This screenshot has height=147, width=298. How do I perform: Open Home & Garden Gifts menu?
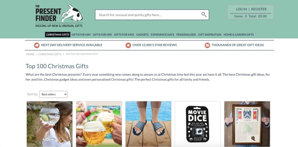pos(239,35)
